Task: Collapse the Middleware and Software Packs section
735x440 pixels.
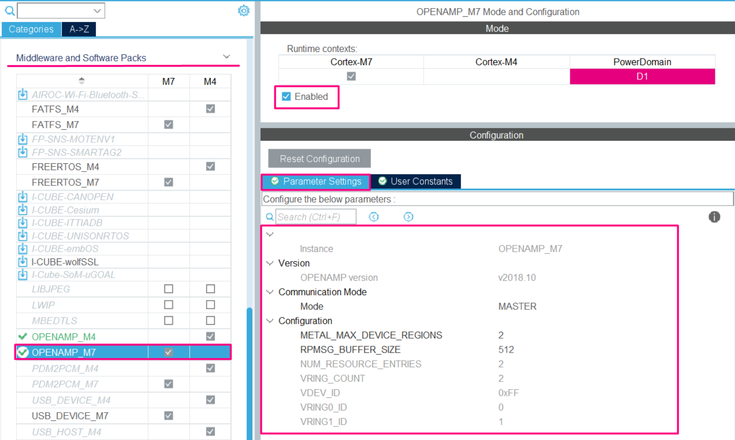Action: coord(226,56)
